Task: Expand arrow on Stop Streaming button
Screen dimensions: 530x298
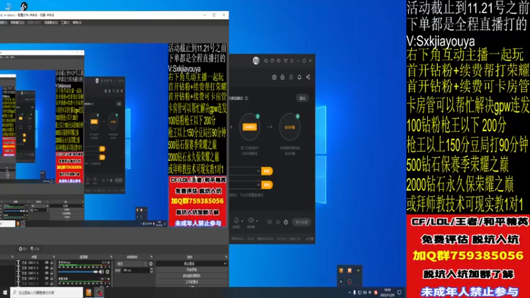Action: point(225,264)
